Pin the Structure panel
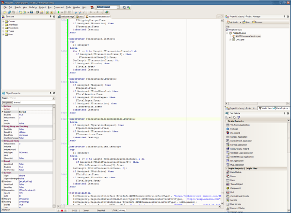Image resolution: width=291 pixels, height=213 pixels. pyautogui.click(x=50, y=16)
